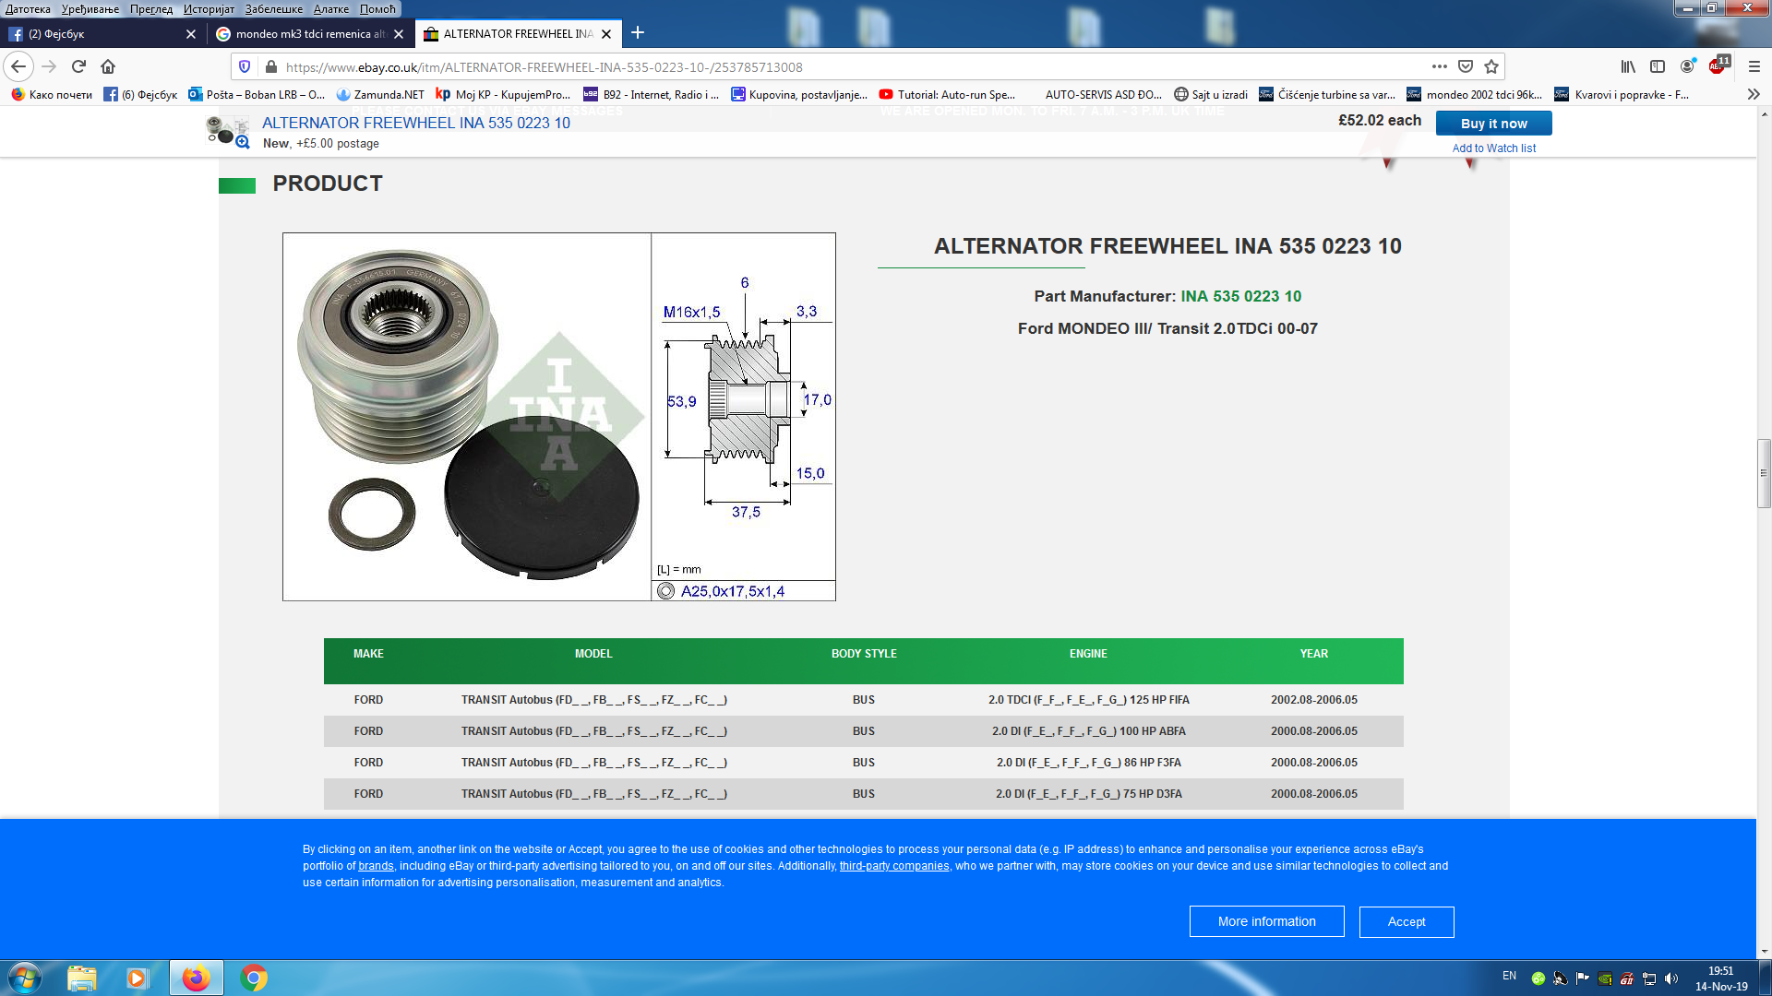This screenshot has width=1772, height=996.
Task: Toggle the sidebar view icon
Action: click(1658, 66)
